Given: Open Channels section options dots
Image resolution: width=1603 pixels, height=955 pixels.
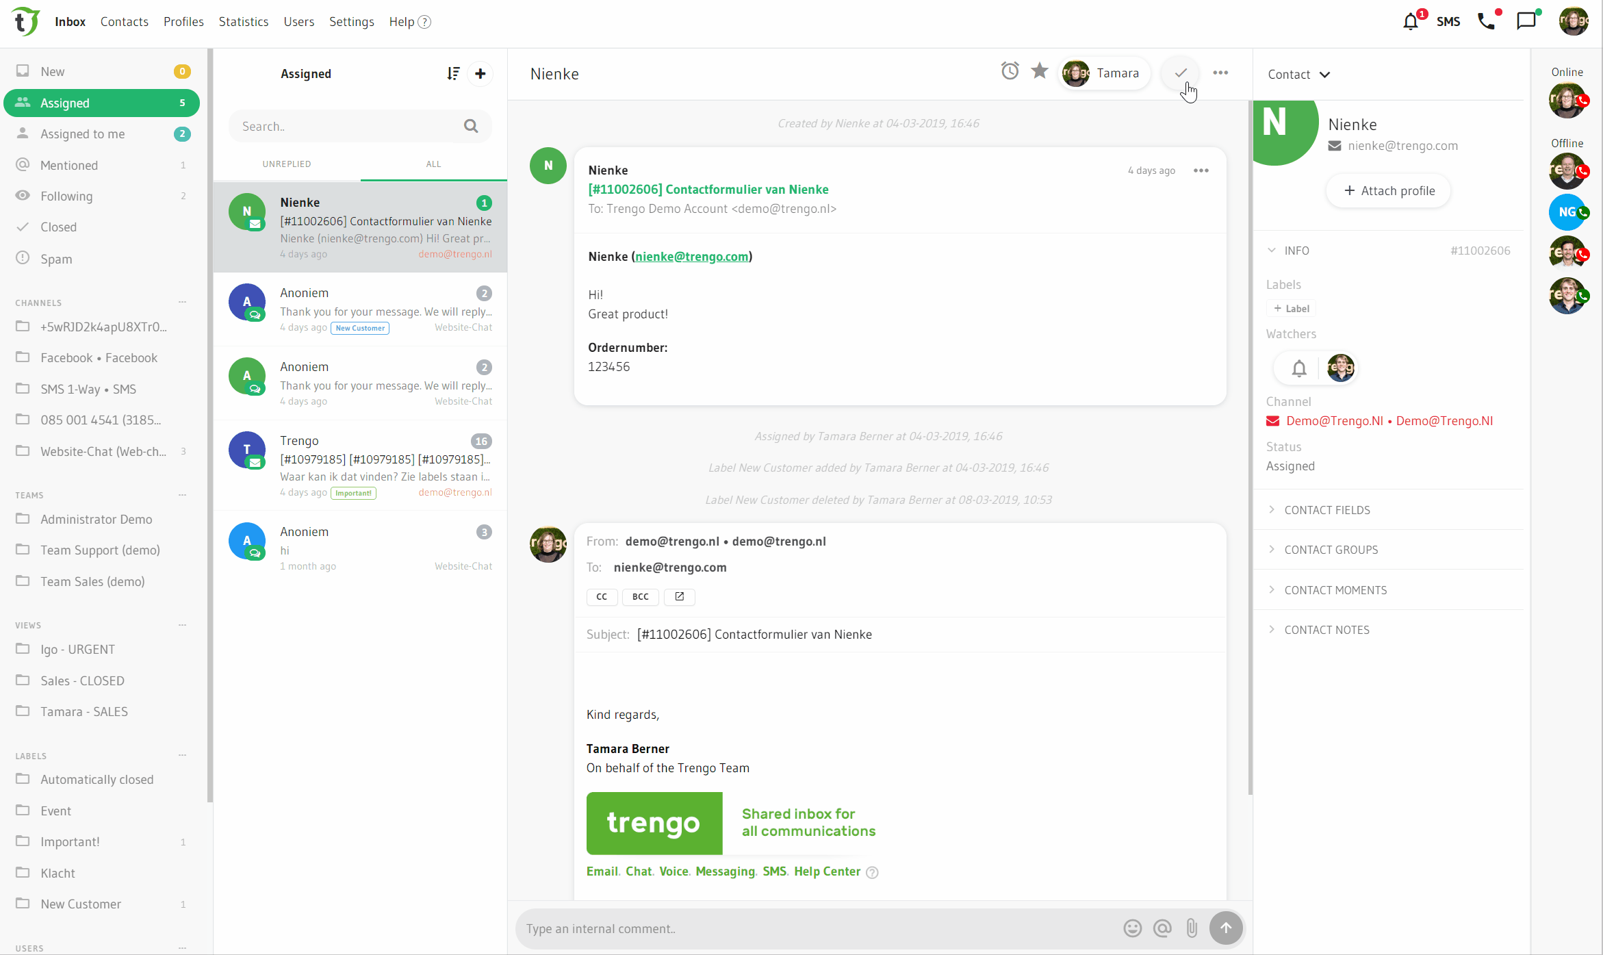Looking at the screenshot, I should pos(183,302).
